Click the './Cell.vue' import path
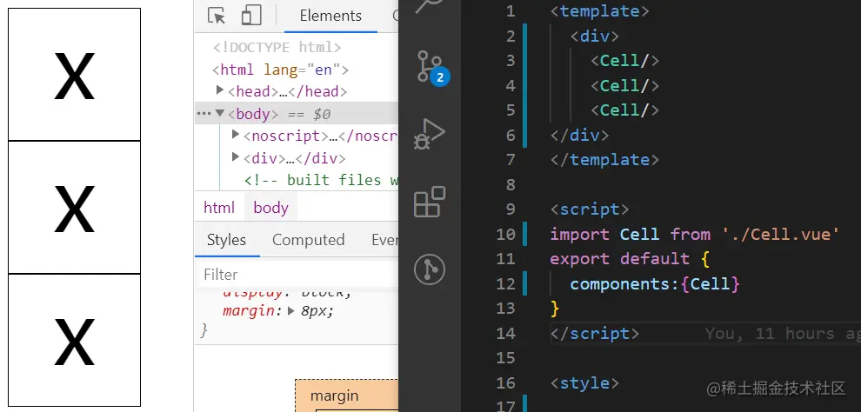 tap(781, 235)
